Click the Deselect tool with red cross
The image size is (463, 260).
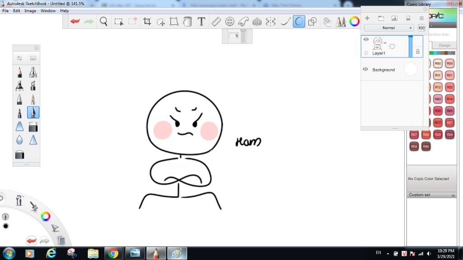tap(132, 22)
